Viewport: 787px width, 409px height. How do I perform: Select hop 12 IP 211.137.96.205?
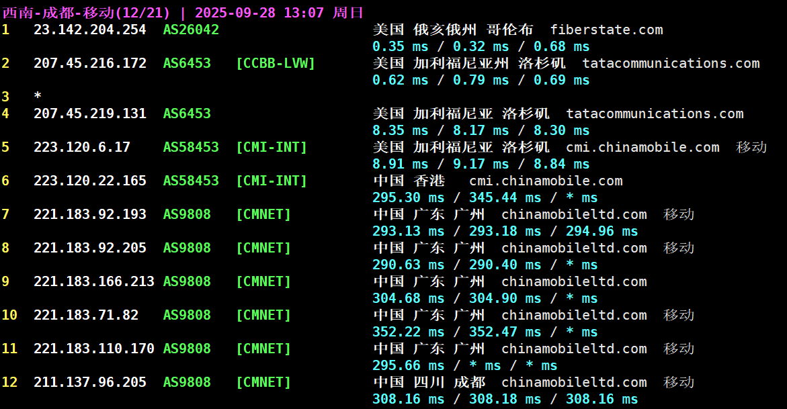(90, 382)
